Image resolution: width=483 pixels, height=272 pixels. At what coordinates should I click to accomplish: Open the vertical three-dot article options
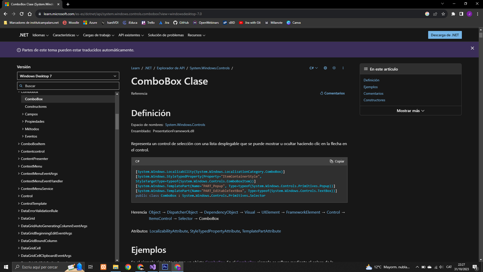point(343,68)
